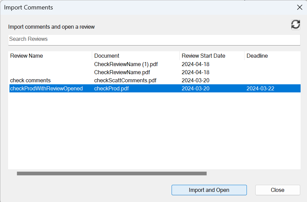Viewport: 307px width, 202px height.
Task: Sort by Review Name column header
Action: click(x=27, y=56)
